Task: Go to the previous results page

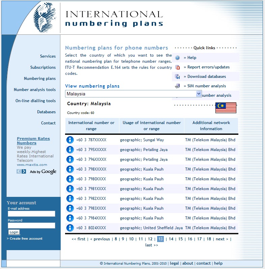Action: (100, 239)
